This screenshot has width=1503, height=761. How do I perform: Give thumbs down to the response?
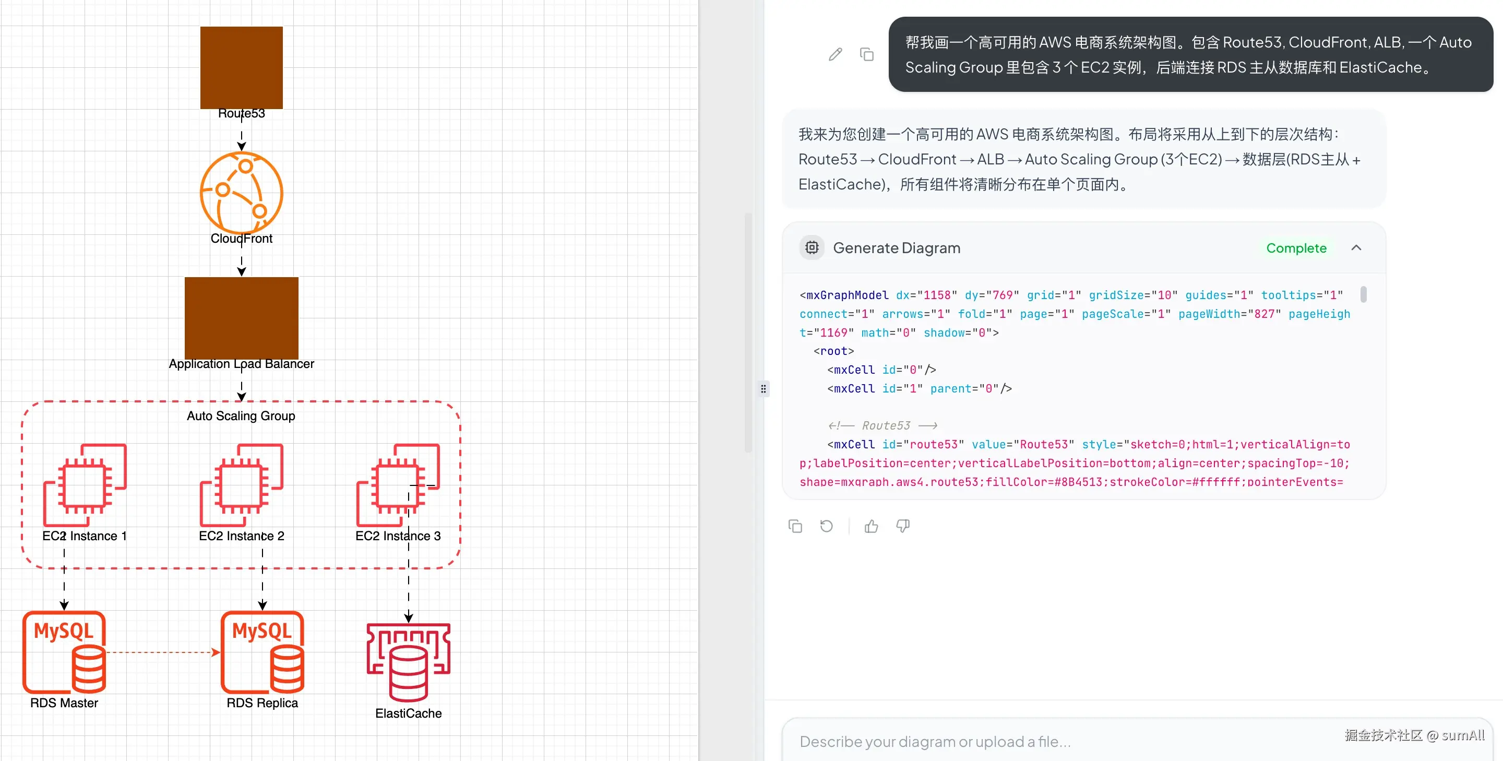click(903, 526)
